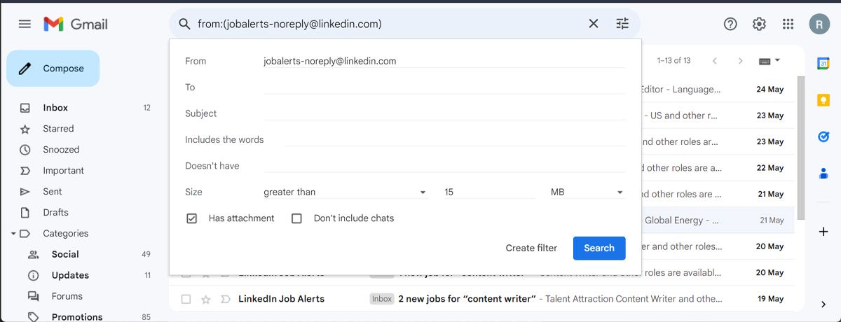
Task: Click the 1–13 of 13 count
Action: 674,61
